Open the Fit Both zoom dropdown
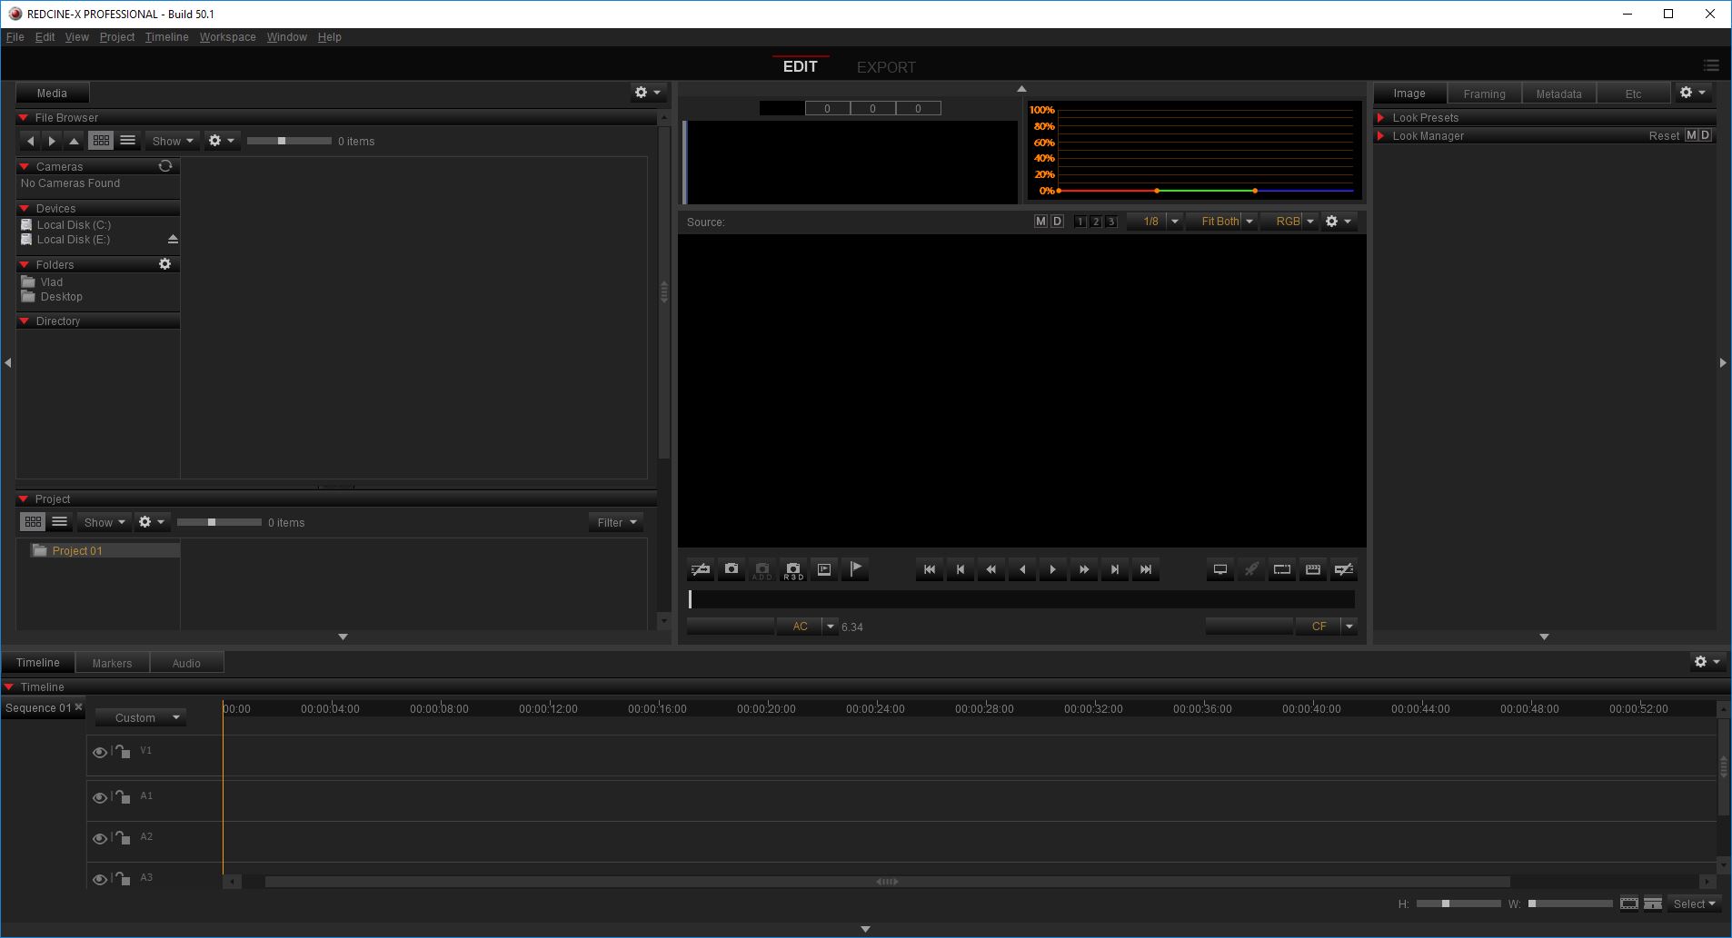Viewport: 1732px width, 938px height. (x=1223, y=222)
